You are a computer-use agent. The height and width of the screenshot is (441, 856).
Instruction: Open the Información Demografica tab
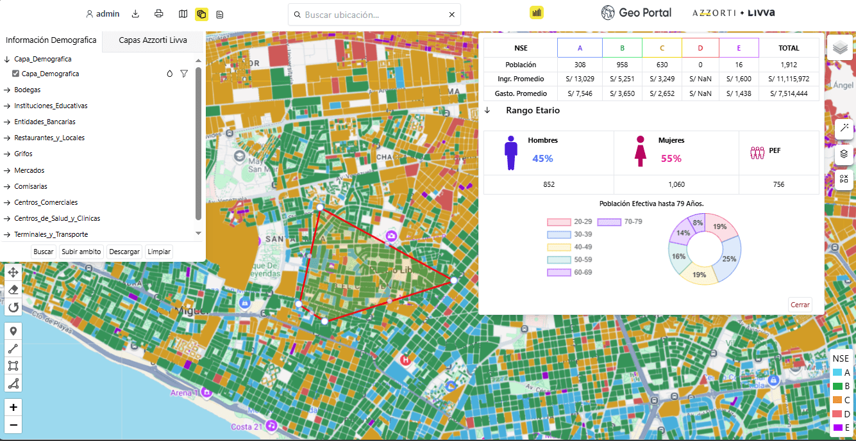pyautogui.click(x=51, y=40)
